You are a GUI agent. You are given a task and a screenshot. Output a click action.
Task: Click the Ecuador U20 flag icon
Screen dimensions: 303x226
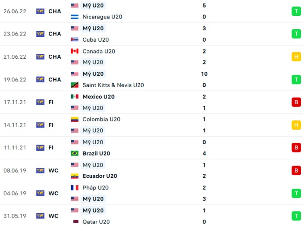75,176
